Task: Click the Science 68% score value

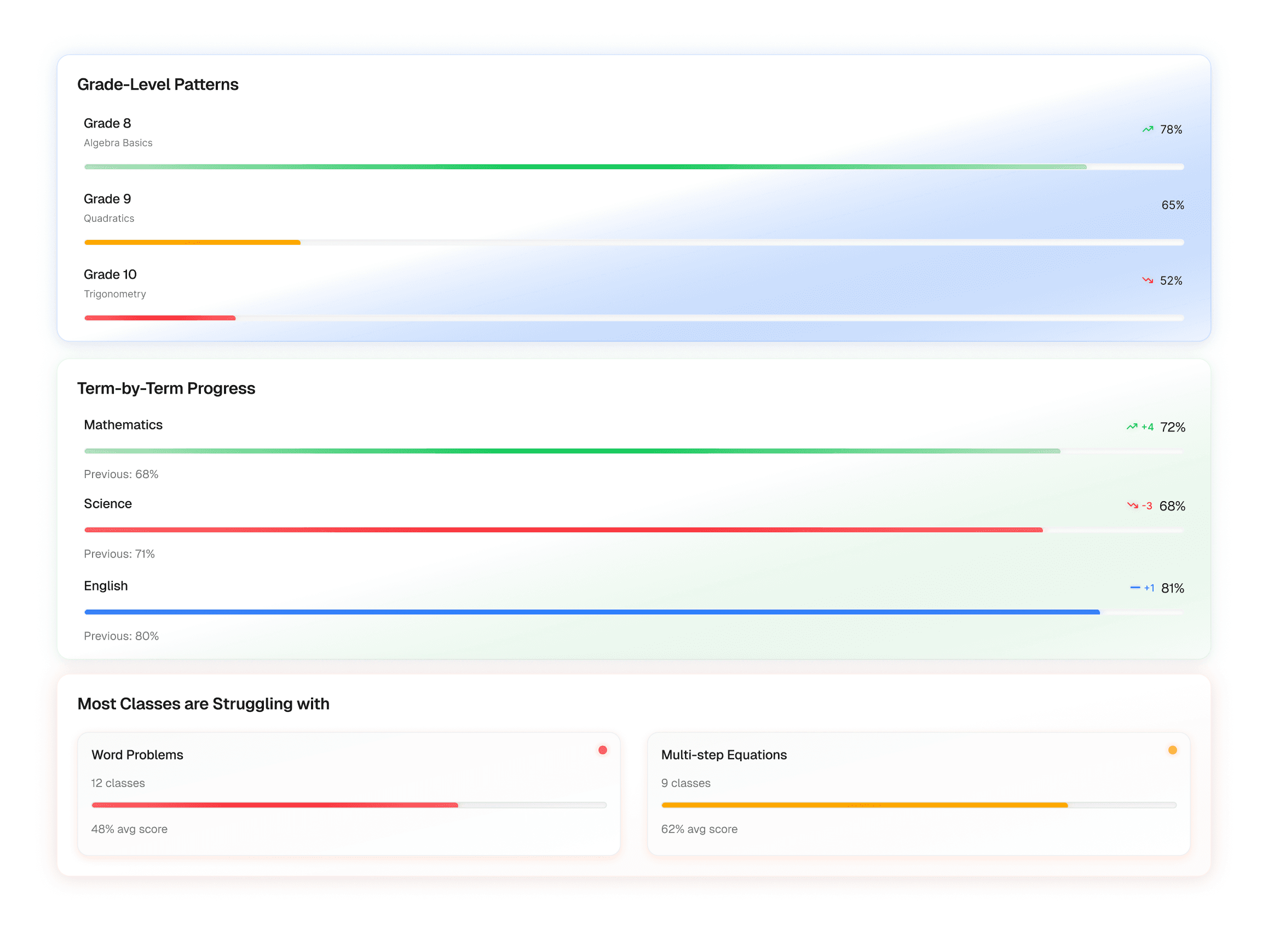Action: tap(1172, 506)
